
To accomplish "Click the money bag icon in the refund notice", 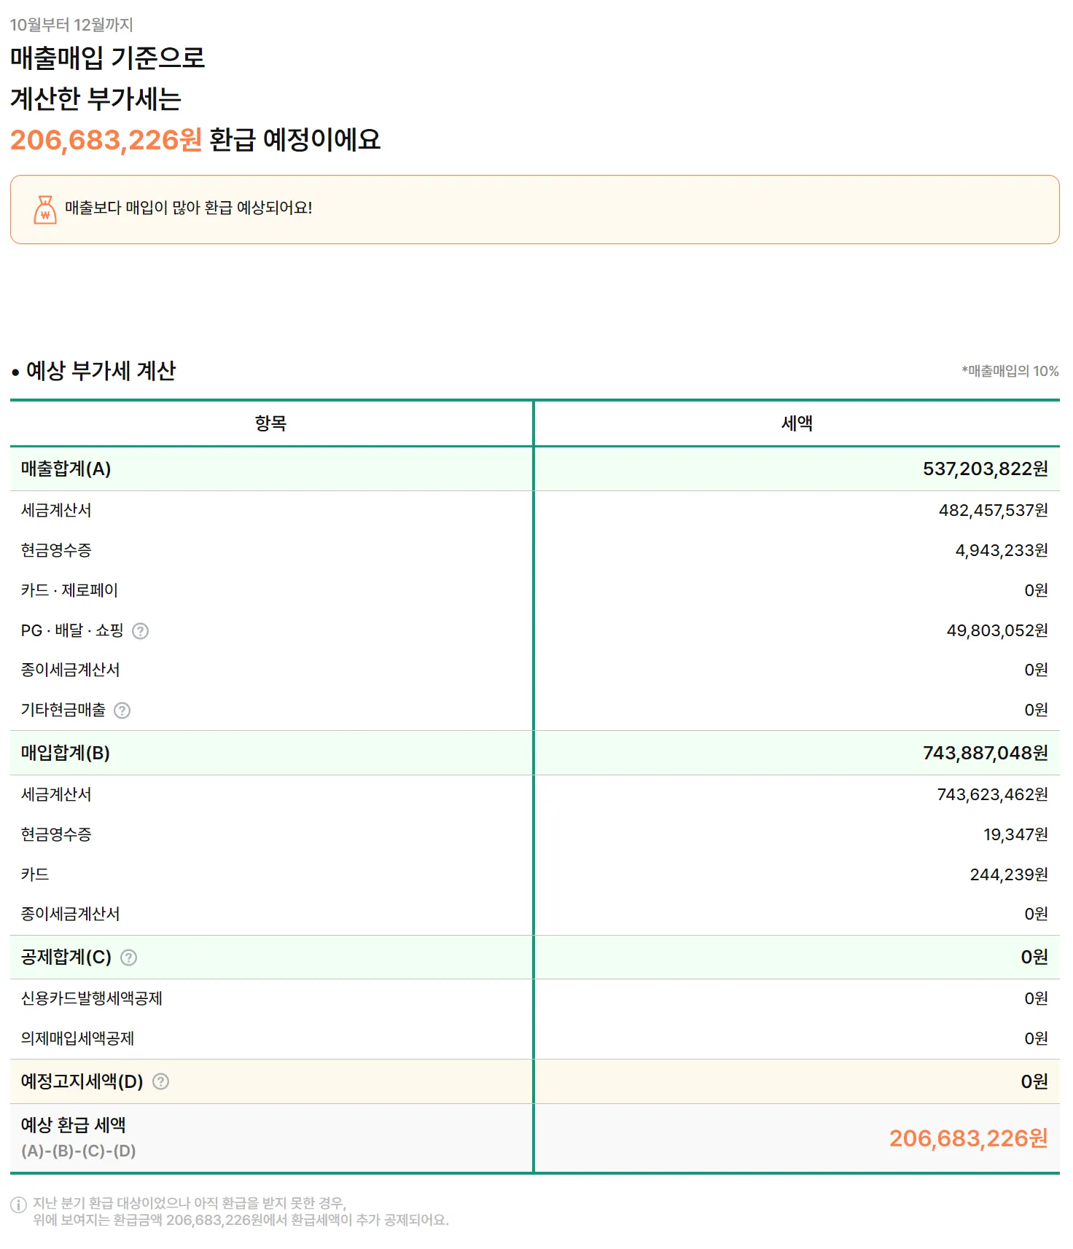I will [45, 209].
